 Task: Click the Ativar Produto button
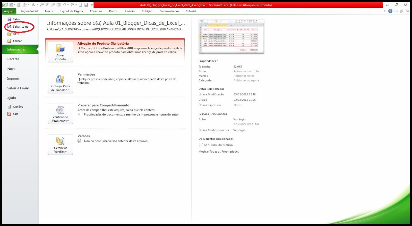(x=60, y=52)
